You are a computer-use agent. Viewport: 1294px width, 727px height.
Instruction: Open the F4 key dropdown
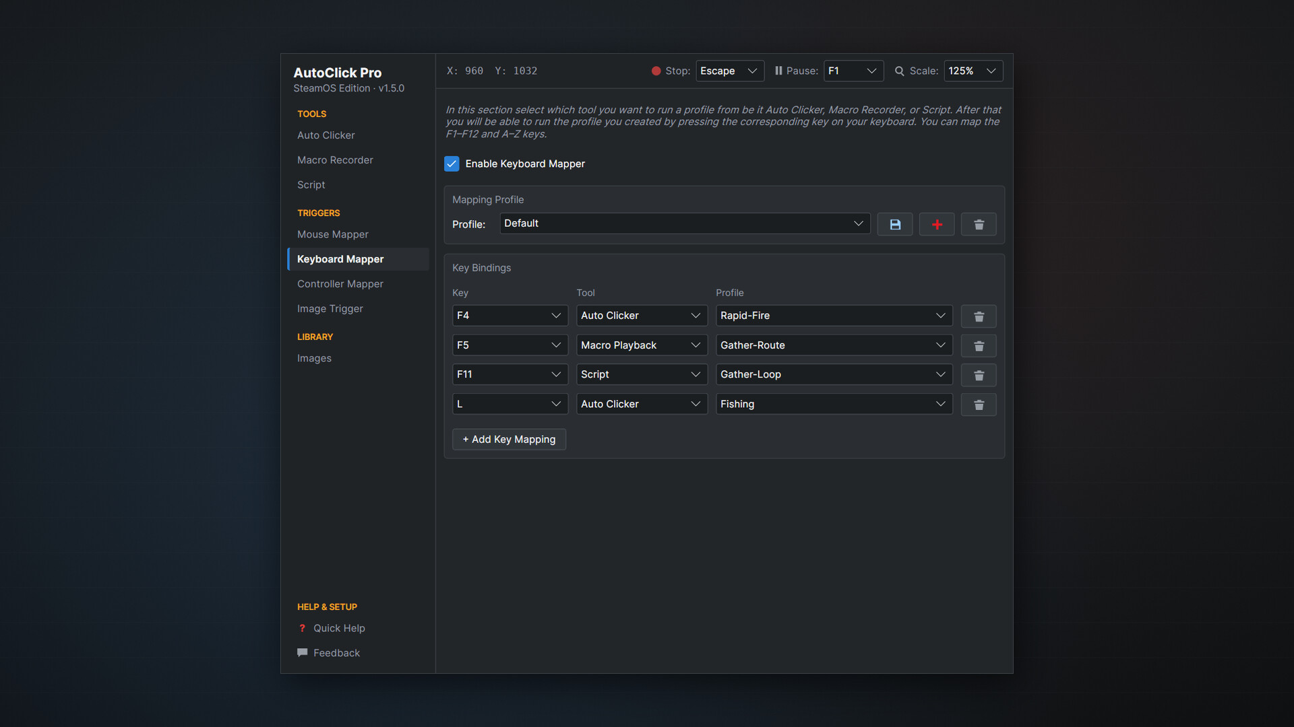pos(510,316)
